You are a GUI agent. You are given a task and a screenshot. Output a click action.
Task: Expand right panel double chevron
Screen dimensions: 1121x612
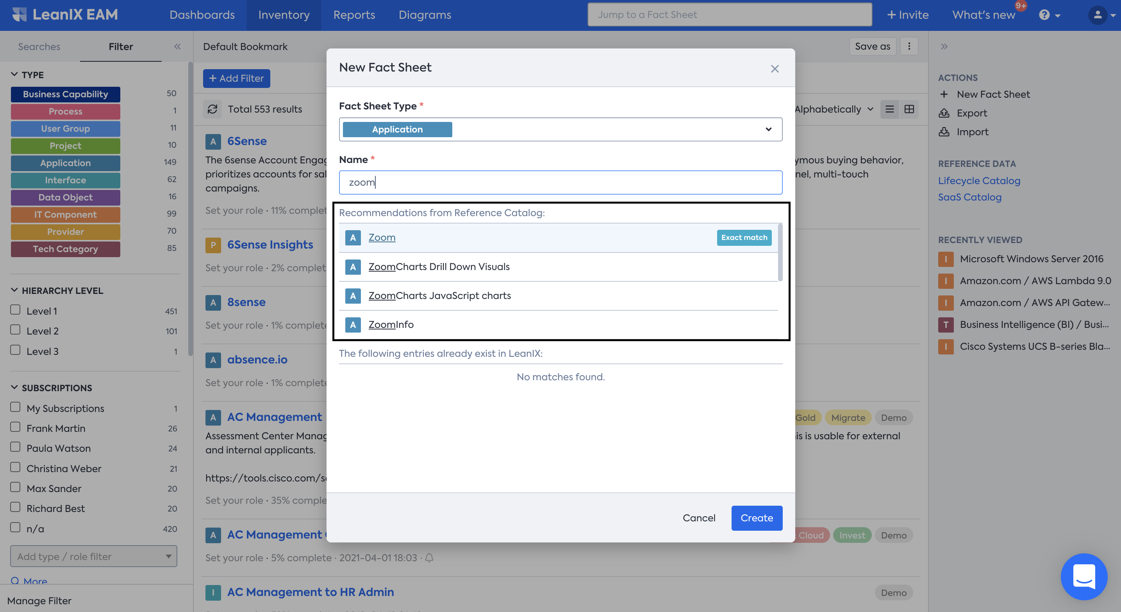point(944,47)
